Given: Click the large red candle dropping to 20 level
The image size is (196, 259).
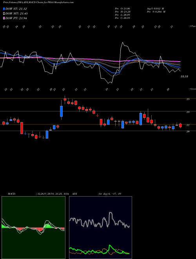Looking at the screenshot, I should [x=22, y=128].
